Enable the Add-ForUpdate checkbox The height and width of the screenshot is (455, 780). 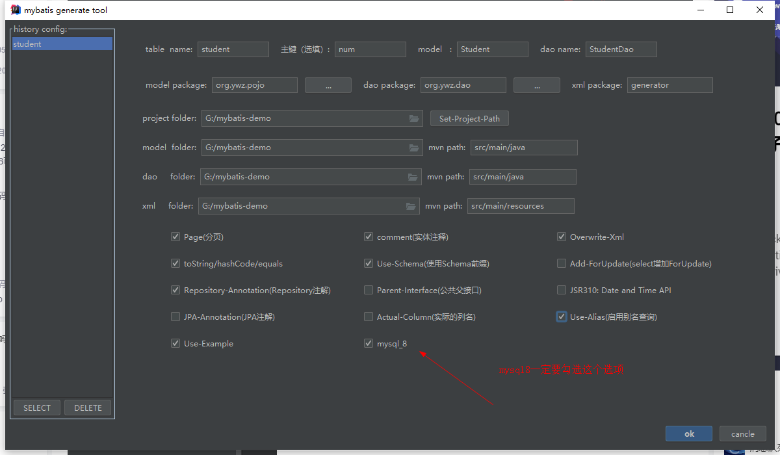[x=562, y=264]
